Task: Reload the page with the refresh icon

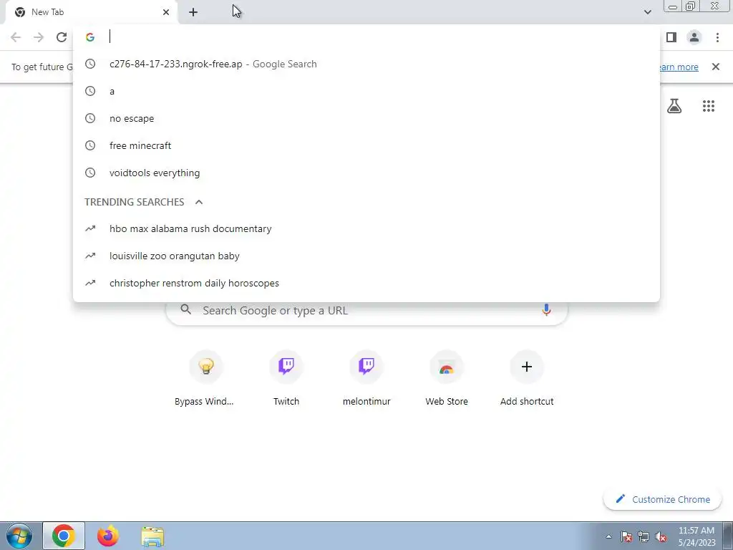Action: [x=62, y=37]
